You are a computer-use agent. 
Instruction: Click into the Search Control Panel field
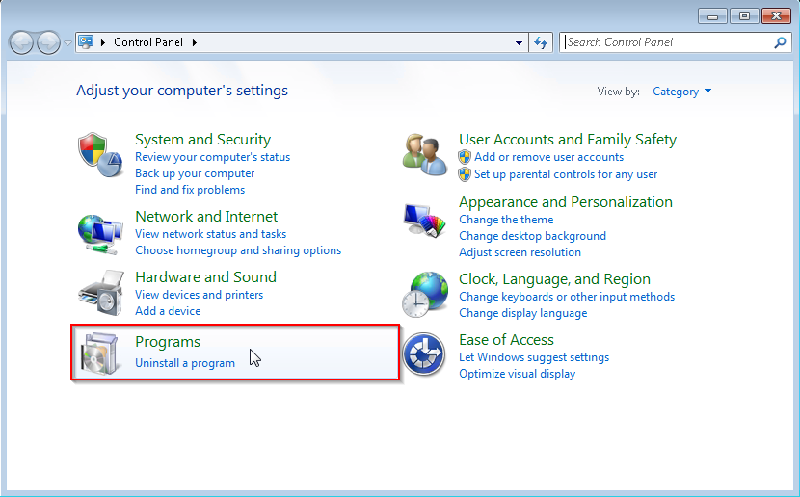click(665, 42)
